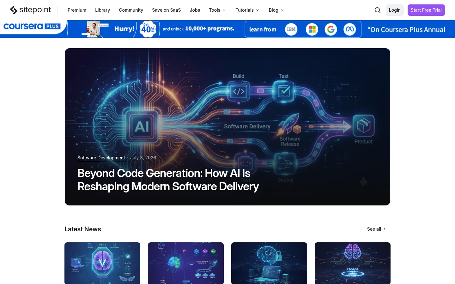The width and height of the screenshot is (455, 284).
Task: Click the Get 40% off badge
Action: coord(148,29)
